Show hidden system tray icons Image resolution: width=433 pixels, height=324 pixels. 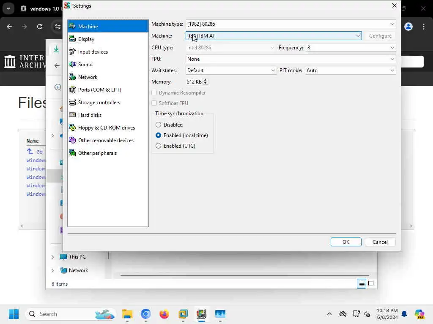tap(329, 314)
